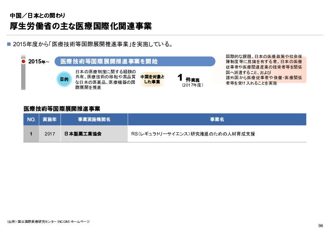Click the blue 目的 circle icon
330x233 pixels.
[x=64, y=79]
